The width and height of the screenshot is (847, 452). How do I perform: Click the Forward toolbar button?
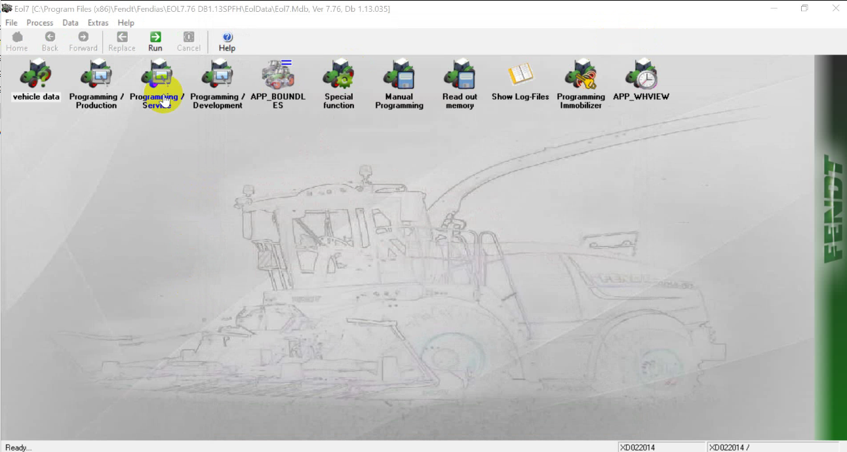[x=83, y=42]
